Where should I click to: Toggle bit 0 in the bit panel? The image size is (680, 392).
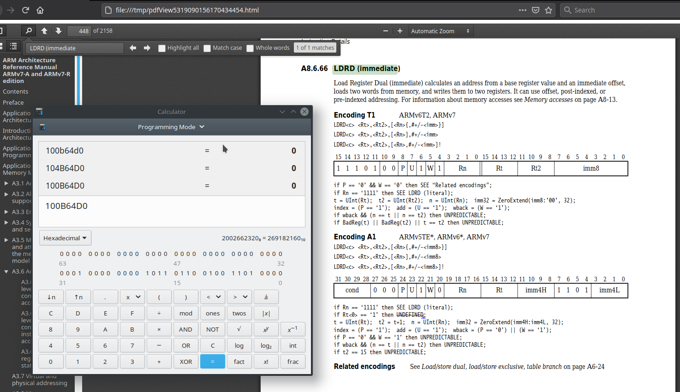point(280,273)
